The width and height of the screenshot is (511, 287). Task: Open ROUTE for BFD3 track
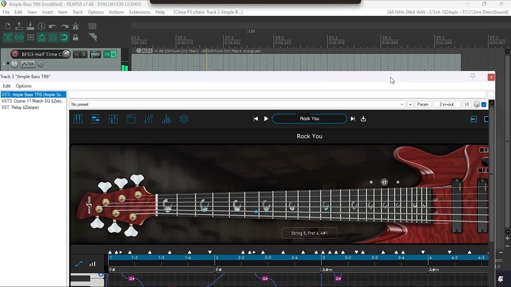pyautogui.click(x=95, y=54)
